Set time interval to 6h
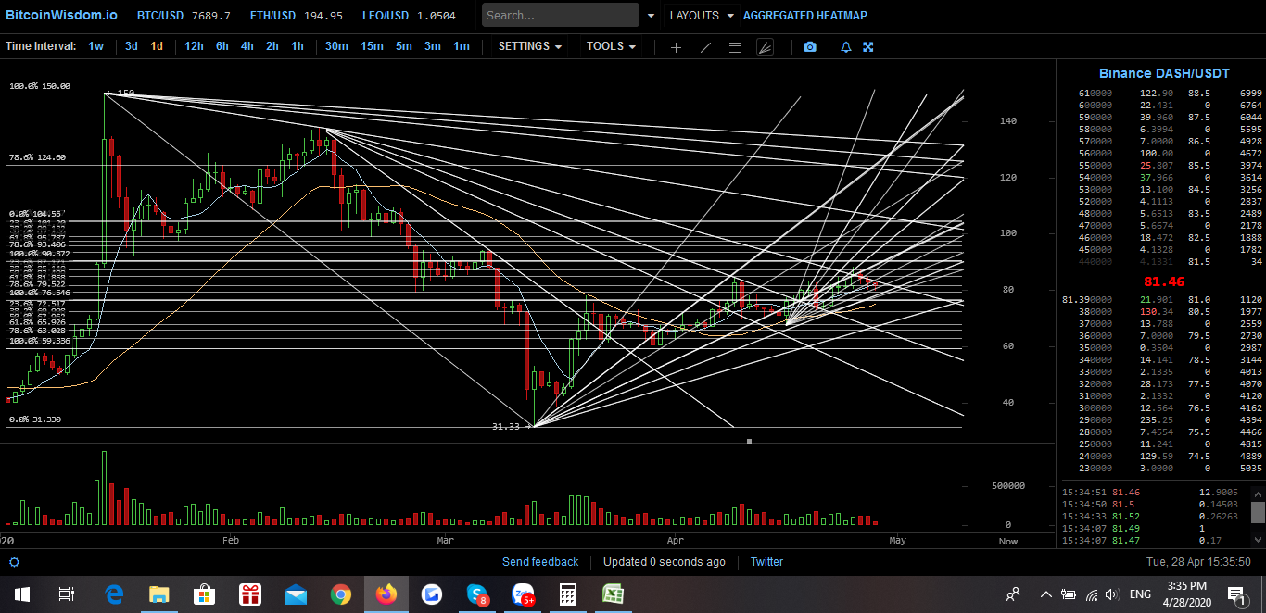 [x=222, y=46]
